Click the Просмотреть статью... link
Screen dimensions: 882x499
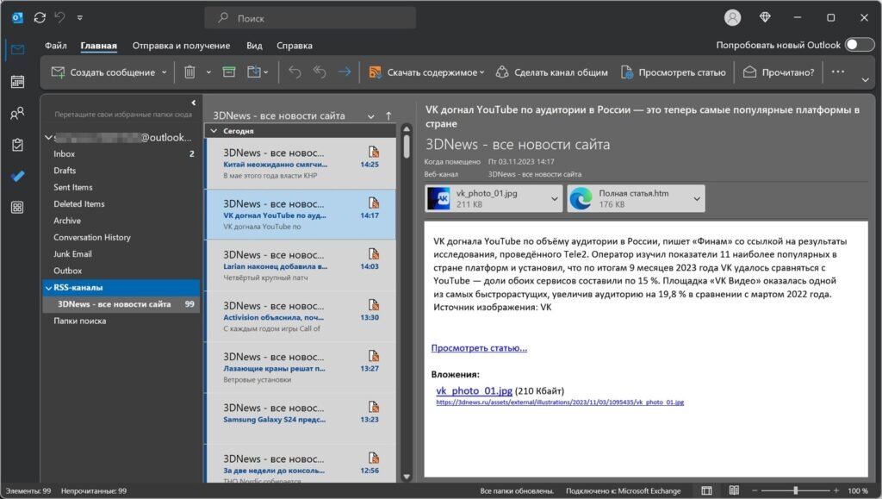(x=479, y=347)
